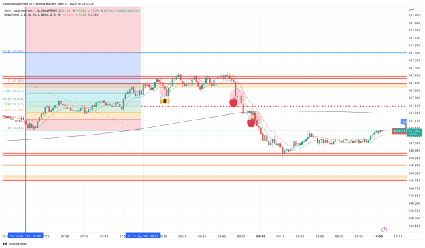Image resolution: width=425 pixels, height=248 pixels.
Task: Select the red apple emoji beside the dotted line
Action: [x=233, y=103]
